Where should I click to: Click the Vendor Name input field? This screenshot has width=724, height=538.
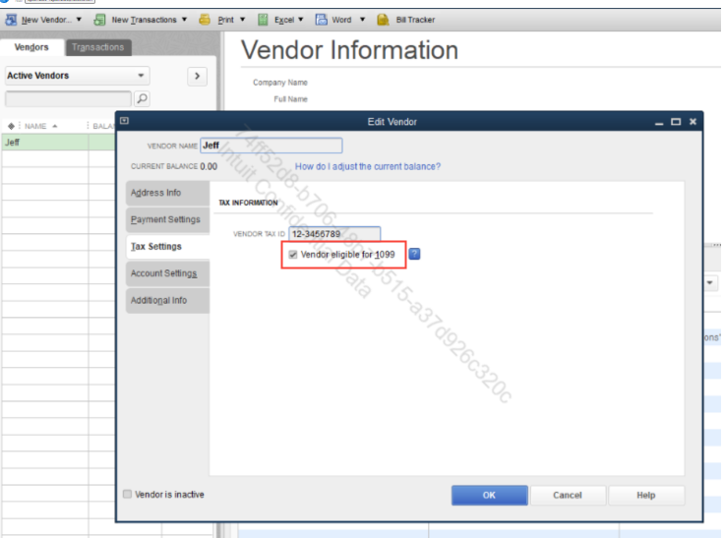tap(271, 146)
